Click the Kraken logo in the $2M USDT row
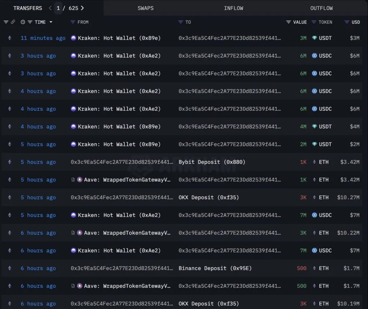This screenshot has width=368, height=309. click(73, 144)
